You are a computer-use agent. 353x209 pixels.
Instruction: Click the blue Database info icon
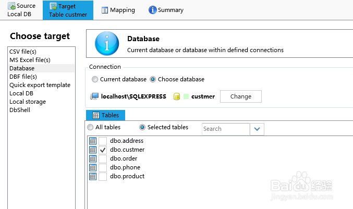coord(108,44)
